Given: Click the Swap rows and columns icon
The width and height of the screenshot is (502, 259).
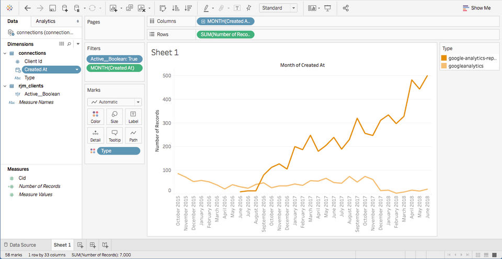Looking at the screenshot, I should click(x=163, y=8).
